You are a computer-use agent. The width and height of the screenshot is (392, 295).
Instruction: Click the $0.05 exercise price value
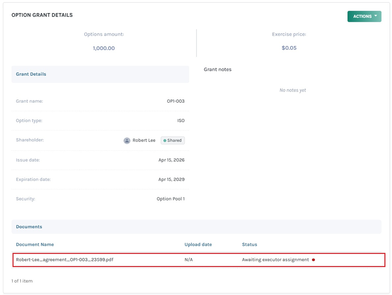point(289,48)
